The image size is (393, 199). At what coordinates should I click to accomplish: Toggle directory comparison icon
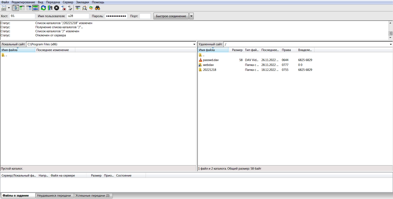(84, 8)
